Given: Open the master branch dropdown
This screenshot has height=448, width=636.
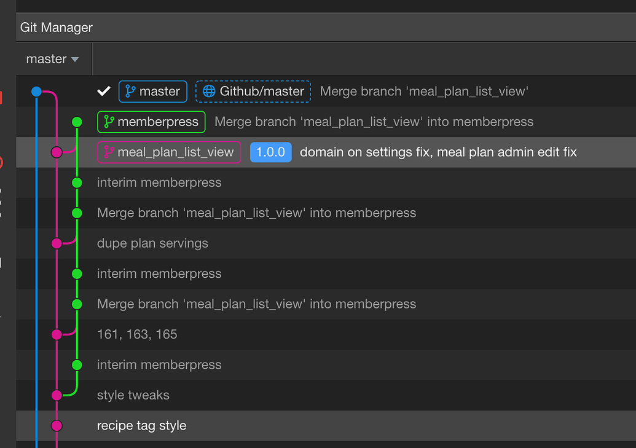Looking at the screenshot, I should (x=52, y=59).
